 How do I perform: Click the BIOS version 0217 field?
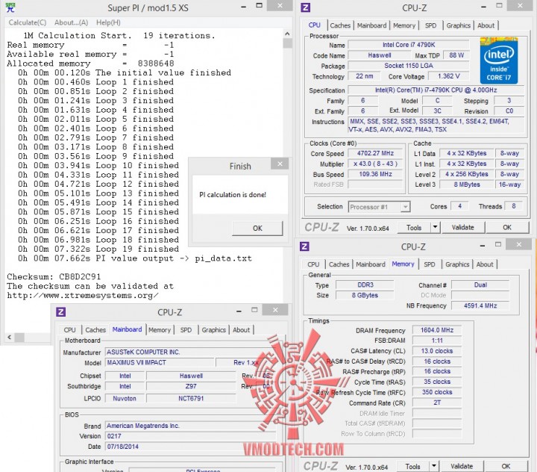click(190, 436)
